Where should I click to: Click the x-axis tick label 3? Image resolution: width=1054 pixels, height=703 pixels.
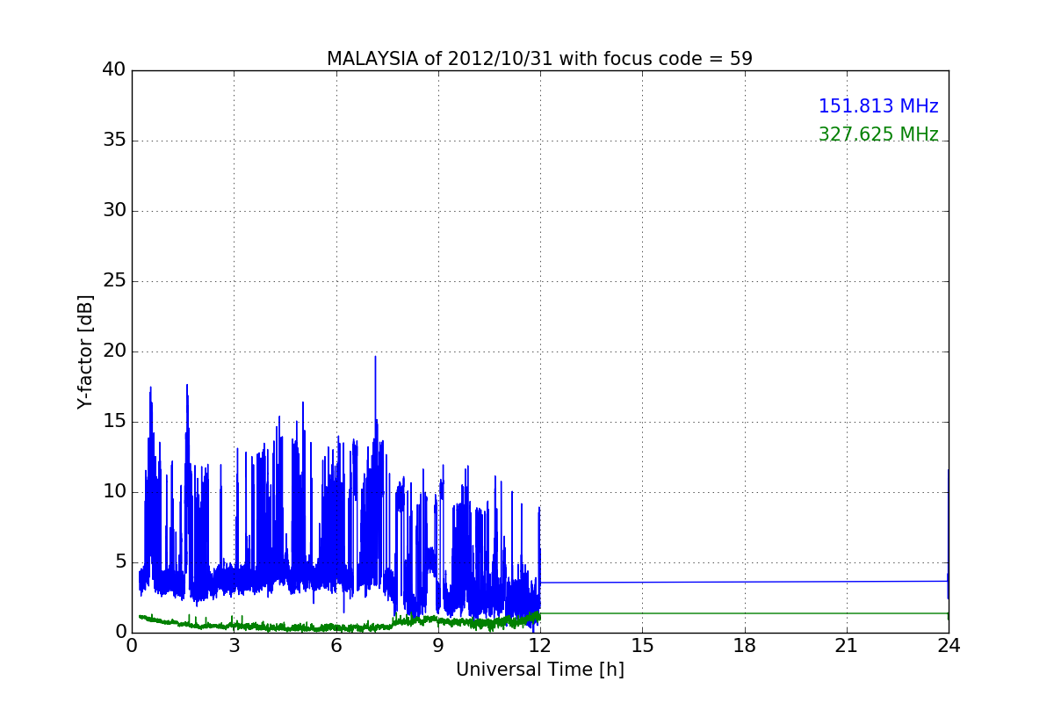pyautogui.click(x=234, y=646)
